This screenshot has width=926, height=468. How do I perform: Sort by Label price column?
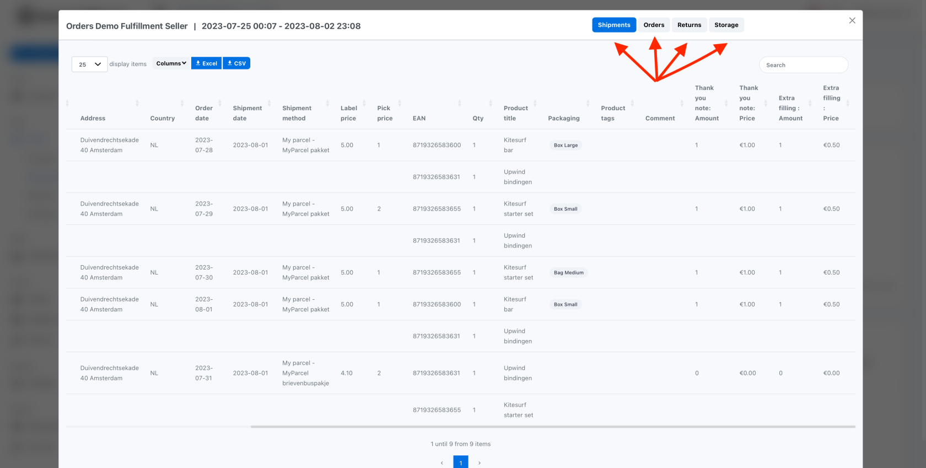click(x=348, y=113)
